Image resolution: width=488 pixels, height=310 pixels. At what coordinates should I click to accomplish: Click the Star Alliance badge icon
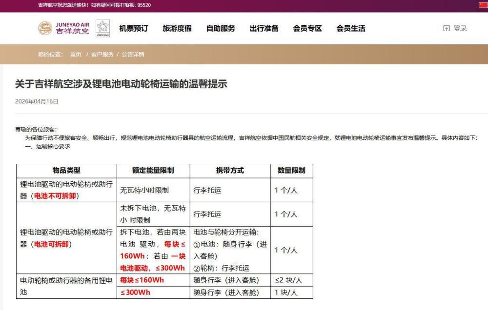tap(102, 28)
